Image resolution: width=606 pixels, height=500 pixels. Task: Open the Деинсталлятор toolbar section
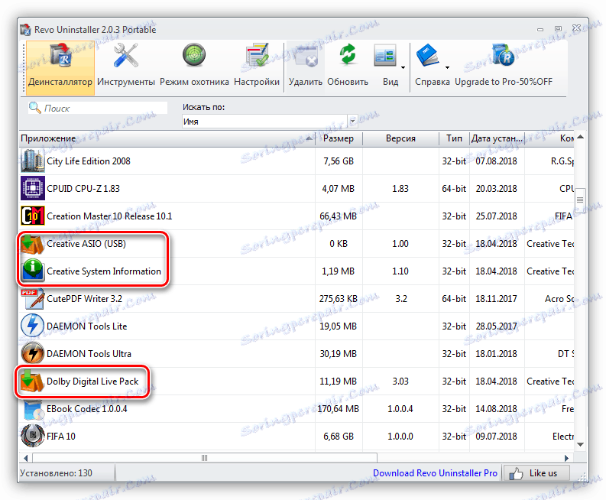60,68
